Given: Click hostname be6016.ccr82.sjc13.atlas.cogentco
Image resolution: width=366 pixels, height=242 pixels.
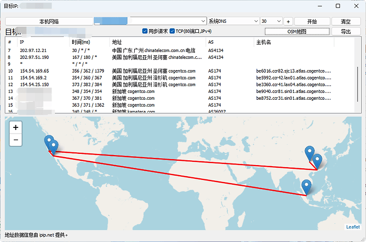Looking at the screenshot, I should 293,71.
